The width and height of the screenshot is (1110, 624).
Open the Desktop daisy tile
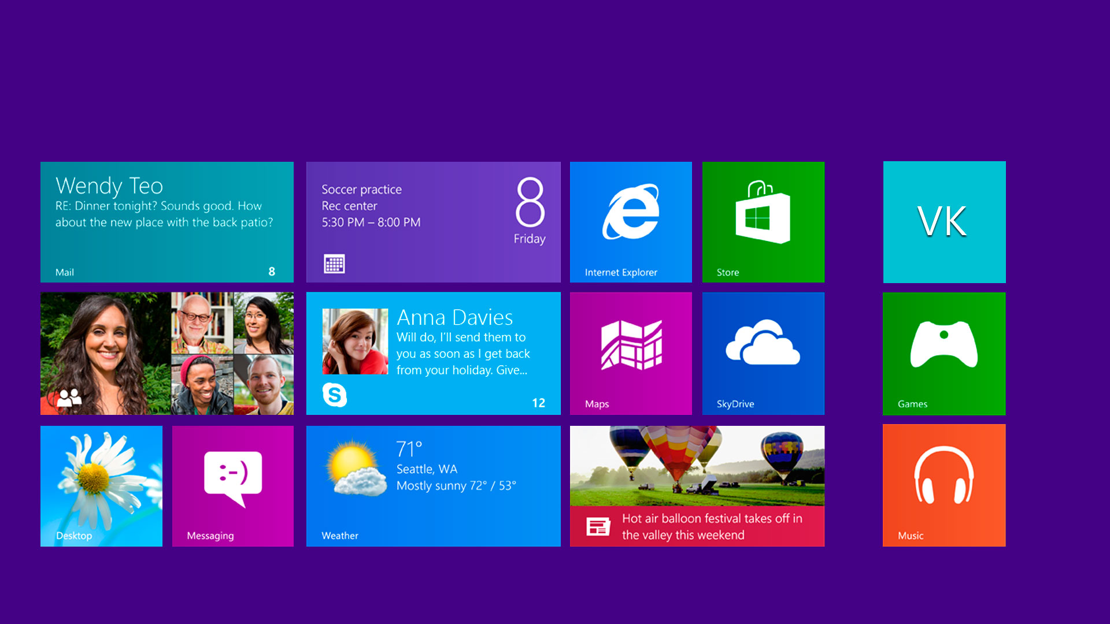pos(101,486)
